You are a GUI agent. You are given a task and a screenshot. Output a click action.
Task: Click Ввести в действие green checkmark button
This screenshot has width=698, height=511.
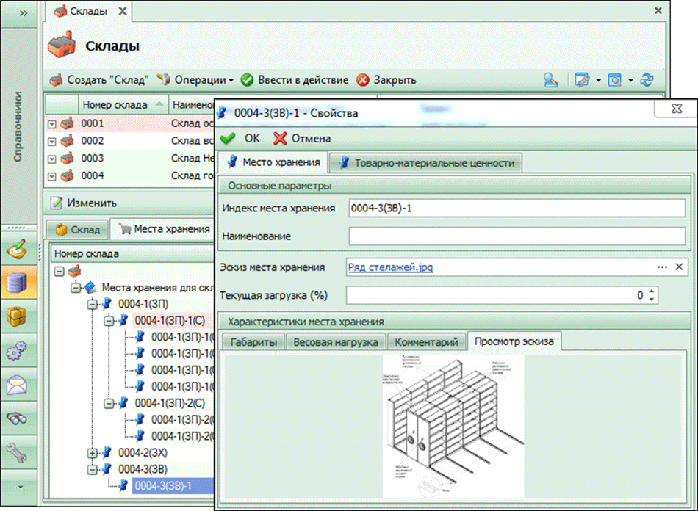coord(294,80)
